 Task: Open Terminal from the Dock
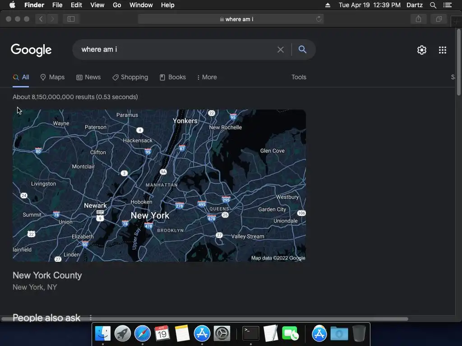click(x=251, y=334)
